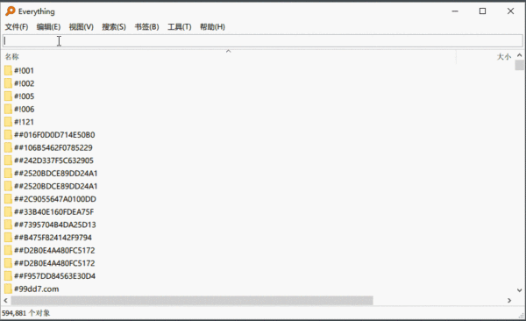Sort results by 大小 column header
Image resolution: width=526 pixels, height=321 pixels.
click(x=503, y=57)
